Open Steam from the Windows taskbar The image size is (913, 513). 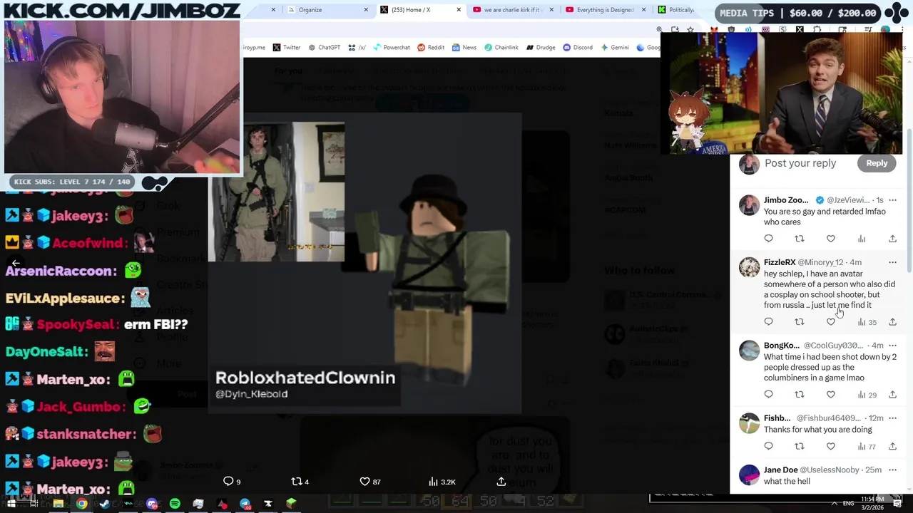[105, 504]
